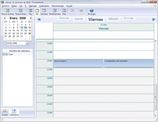Select the Jueves day tab
Image resolution: width=158 pixels, height=122 pixels.
[x=79, y=19]
